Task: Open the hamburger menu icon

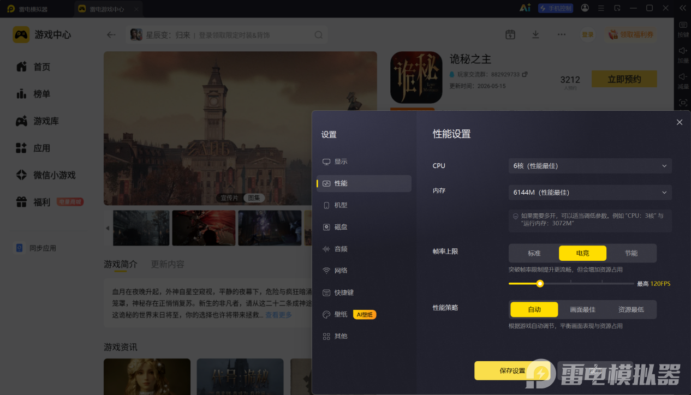Action: pyautogui.click(x=601, y=8)
